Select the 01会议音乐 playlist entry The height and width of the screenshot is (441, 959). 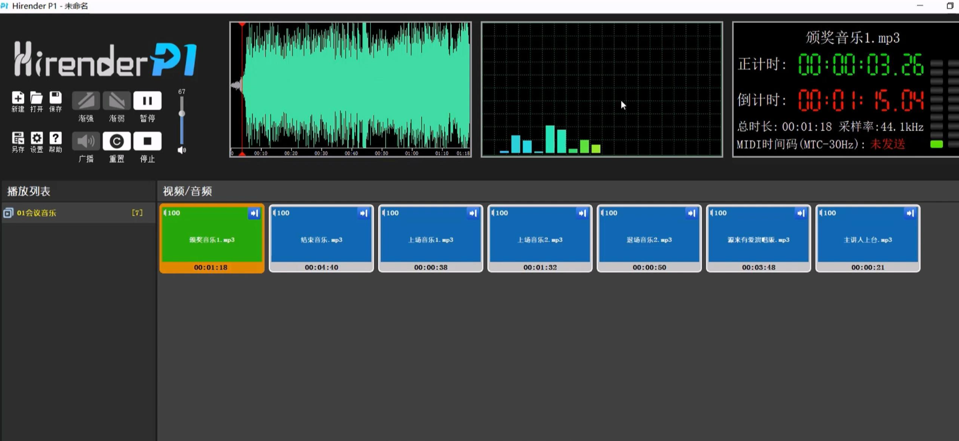pos(78,213)
